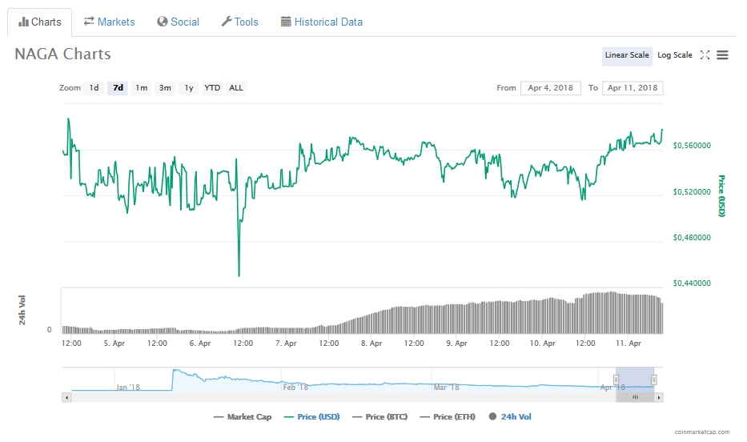
Task: Switch to the Markets tab
Action: [110, 22]
